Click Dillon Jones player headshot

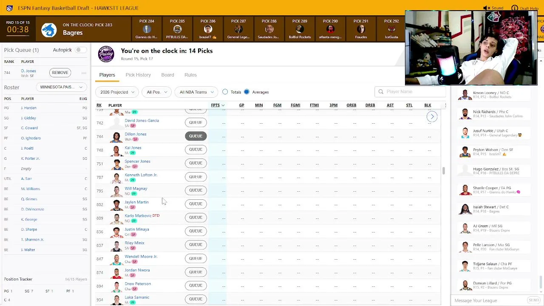pyautogui.click(x=116, y=137)
